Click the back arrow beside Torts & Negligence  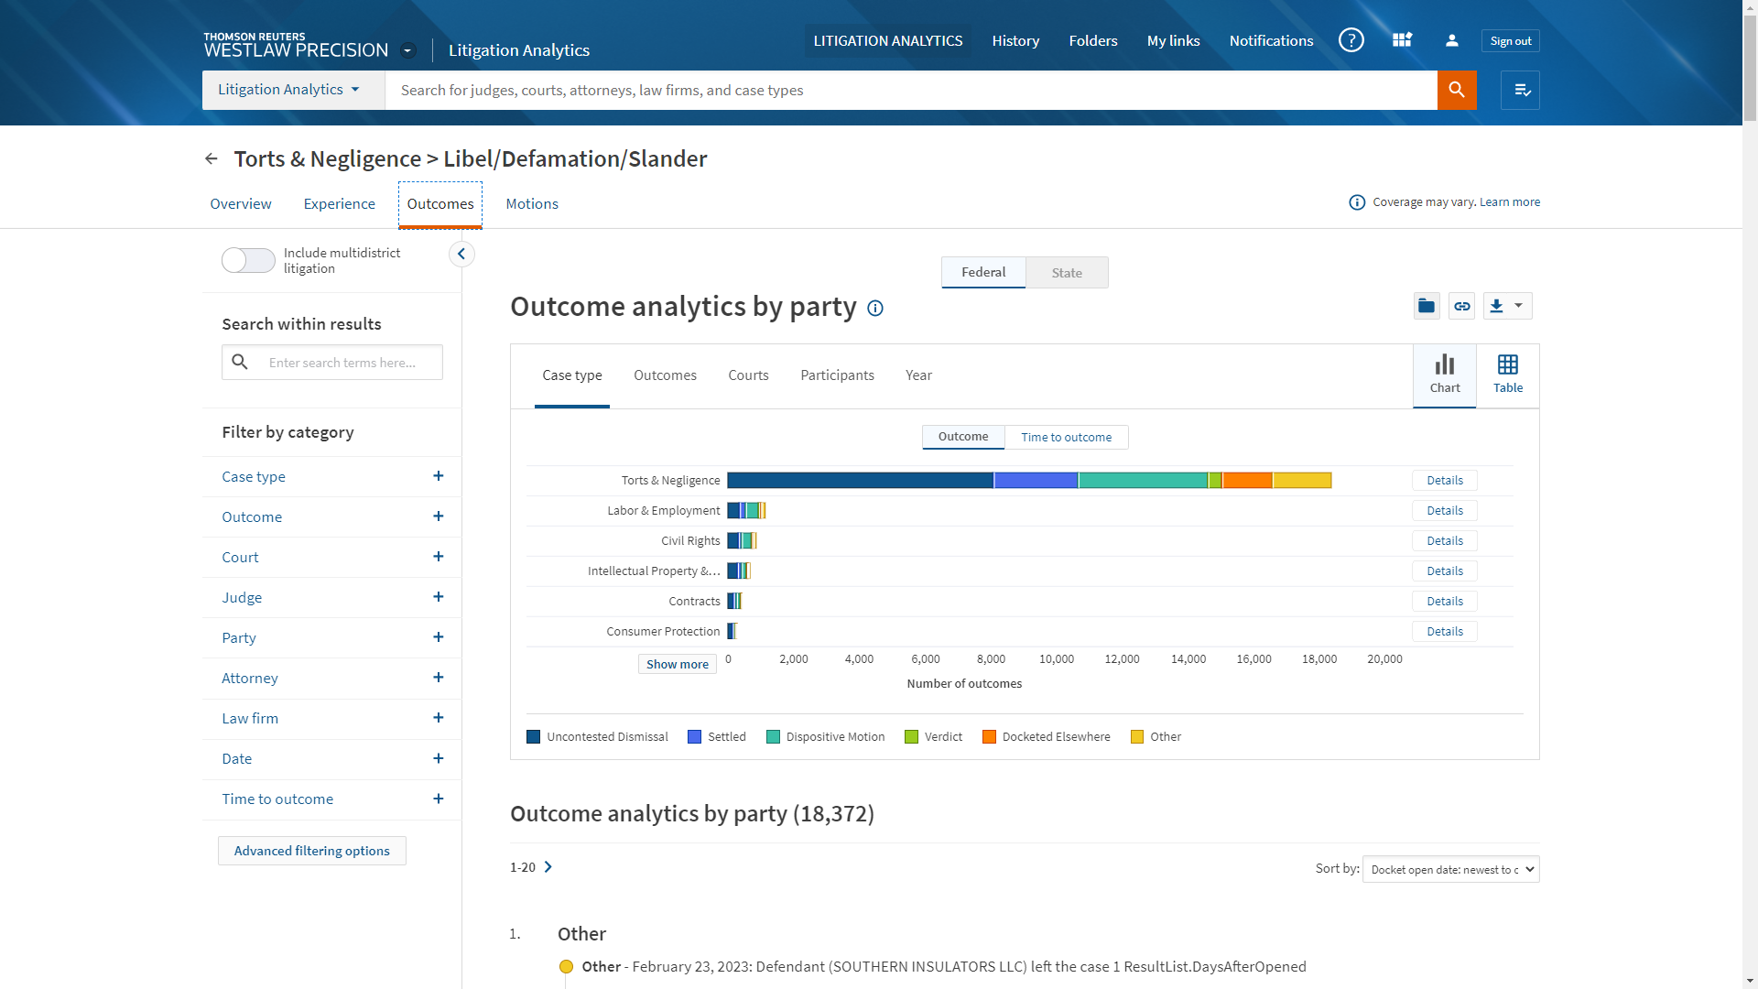(x=212, y=159)
